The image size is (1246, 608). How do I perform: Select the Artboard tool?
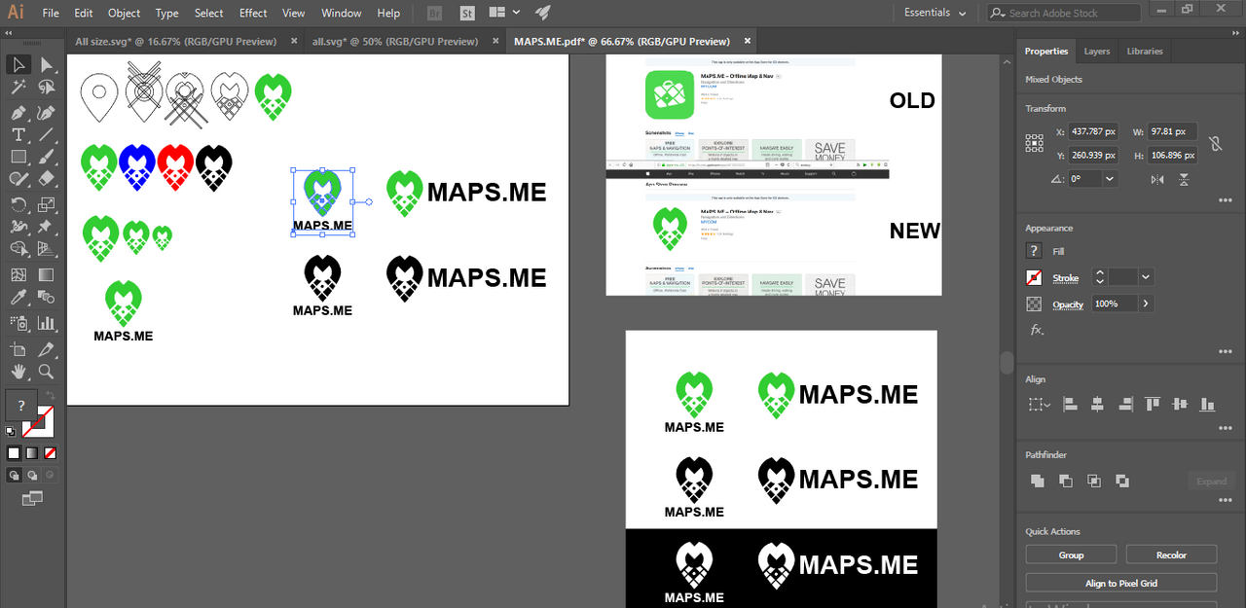coord(18,349)
